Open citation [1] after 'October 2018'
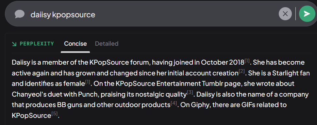The image size is (317, 125). pyautogui.click(x=247, y=61)
